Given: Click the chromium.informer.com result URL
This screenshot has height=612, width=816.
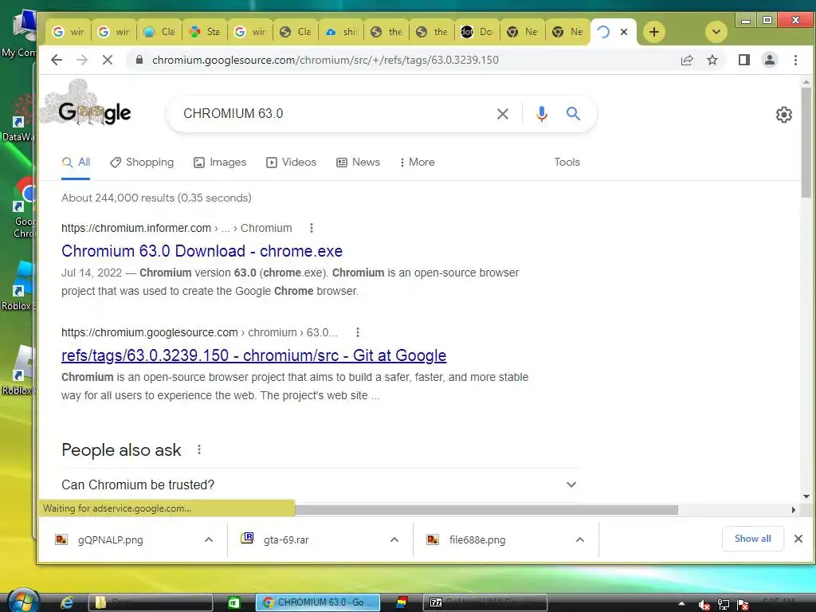Looking at the screenshot, I should click(176, 228).
